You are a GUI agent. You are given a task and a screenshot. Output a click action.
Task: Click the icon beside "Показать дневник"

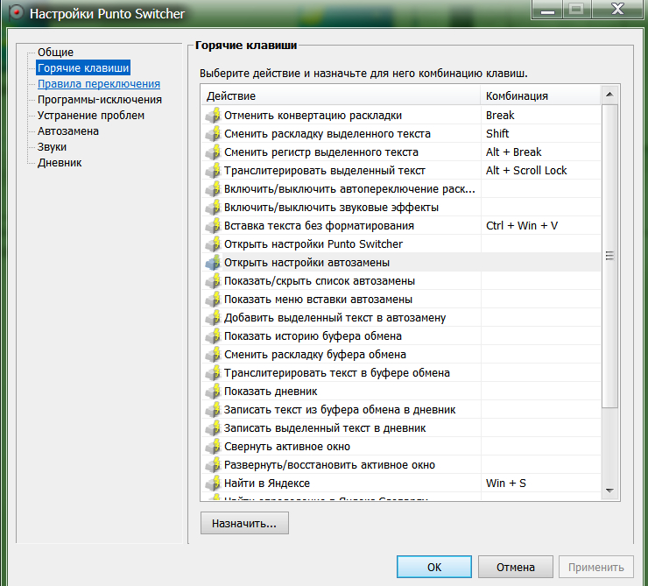click(213, 392)
